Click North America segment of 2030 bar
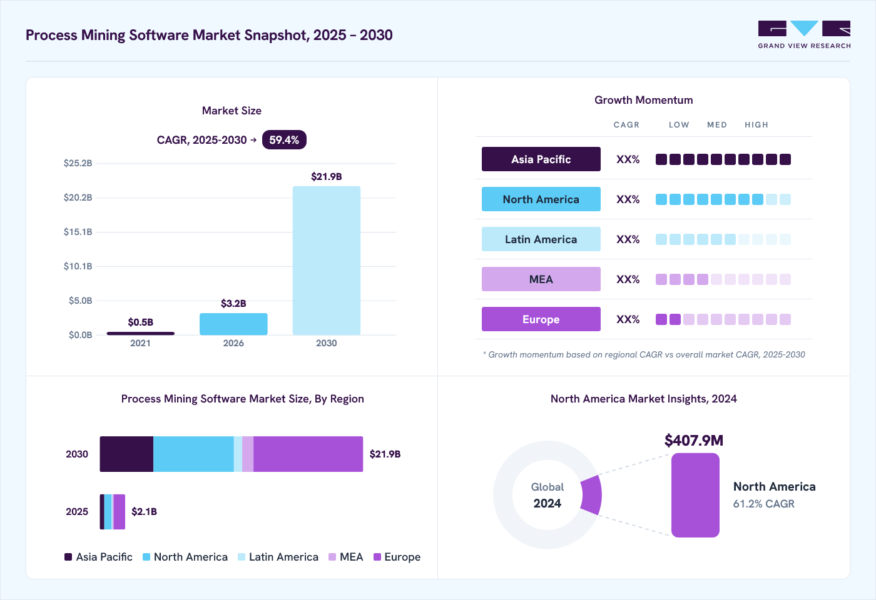876x600 pixels. pos(193,454)
